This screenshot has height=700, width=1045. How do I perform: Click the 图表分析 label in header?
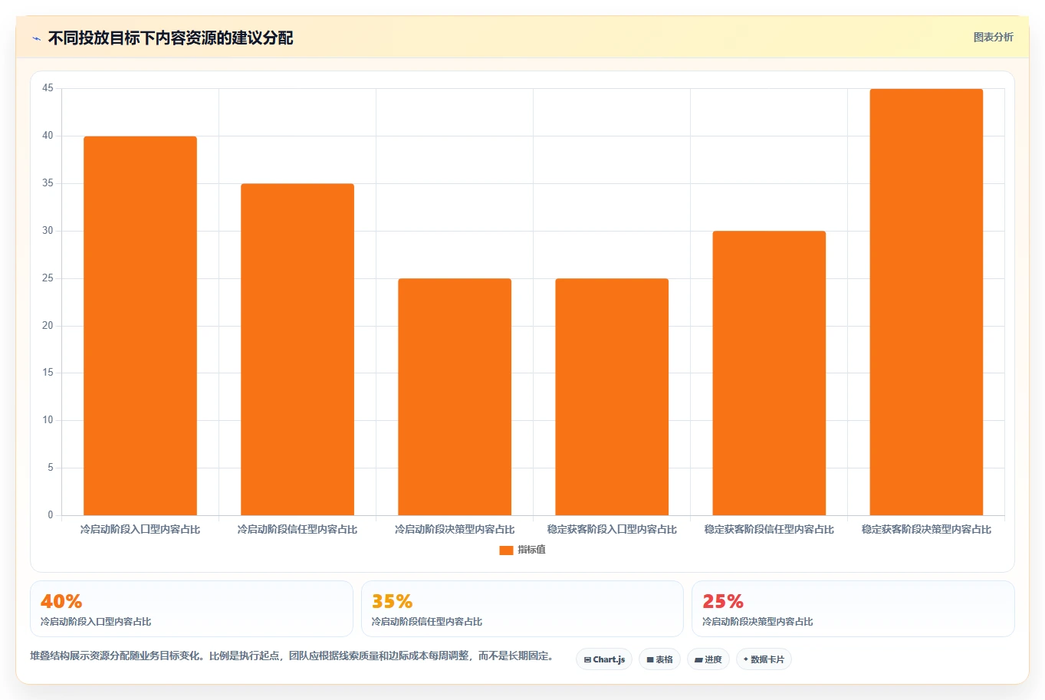993,38
